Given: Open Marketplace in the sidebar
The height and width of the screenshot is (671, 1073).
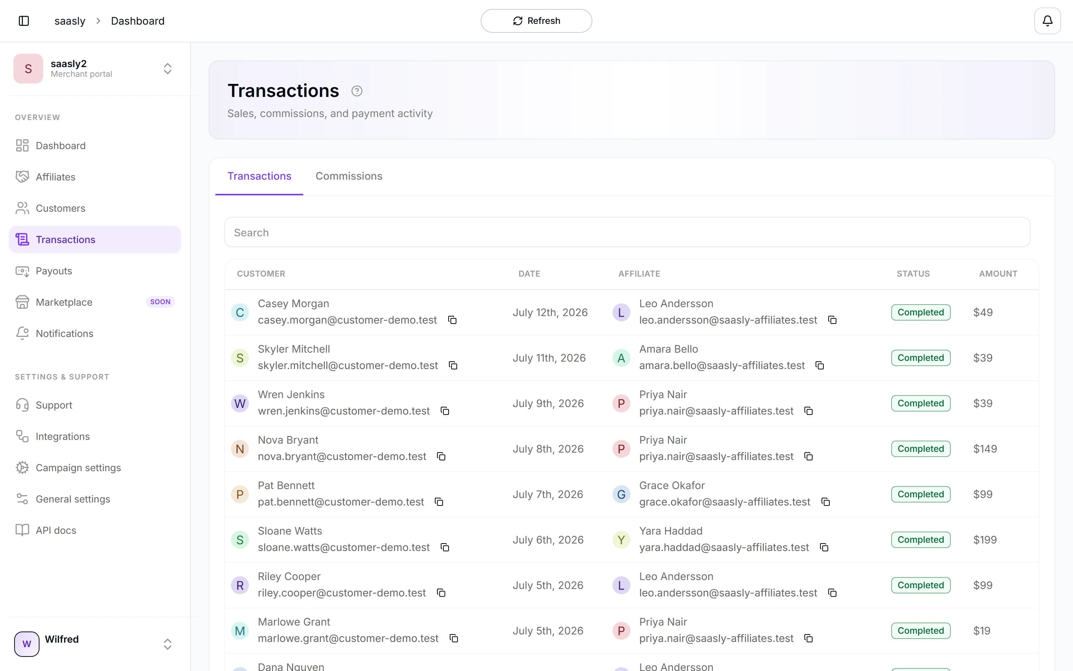Looking at the screenshot, I should click(x=95, y=302).
